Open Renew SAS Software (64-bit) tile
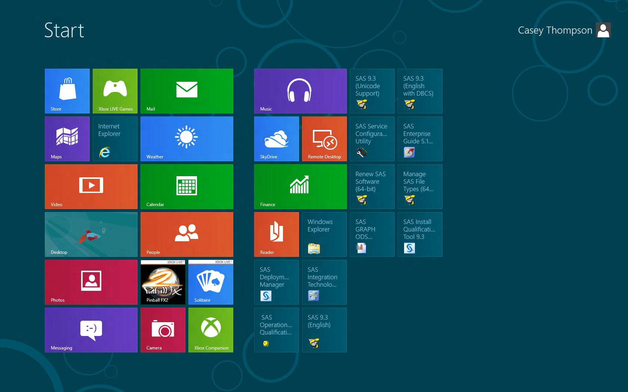 click(x=372, y=187)
